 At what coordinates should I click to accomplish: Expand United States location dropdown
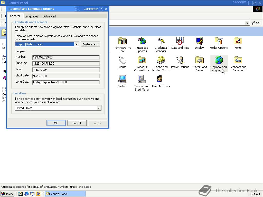[x=99, y=108]
